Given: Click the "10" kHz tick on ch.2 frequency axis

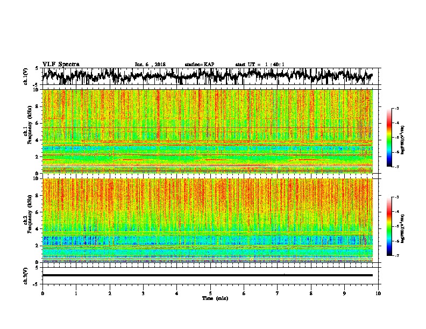Looking at the screenshot, I should [x=36, y=178].
